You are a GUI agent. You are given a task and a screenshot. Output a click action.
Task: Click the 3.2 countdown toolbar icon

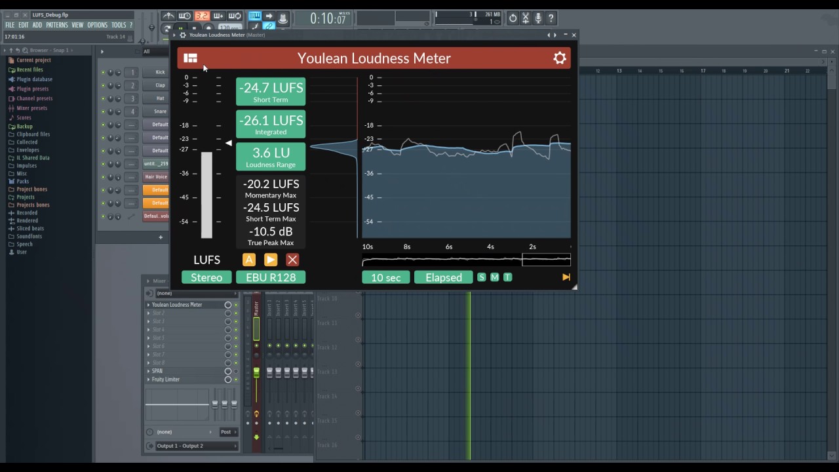[202, 16]
